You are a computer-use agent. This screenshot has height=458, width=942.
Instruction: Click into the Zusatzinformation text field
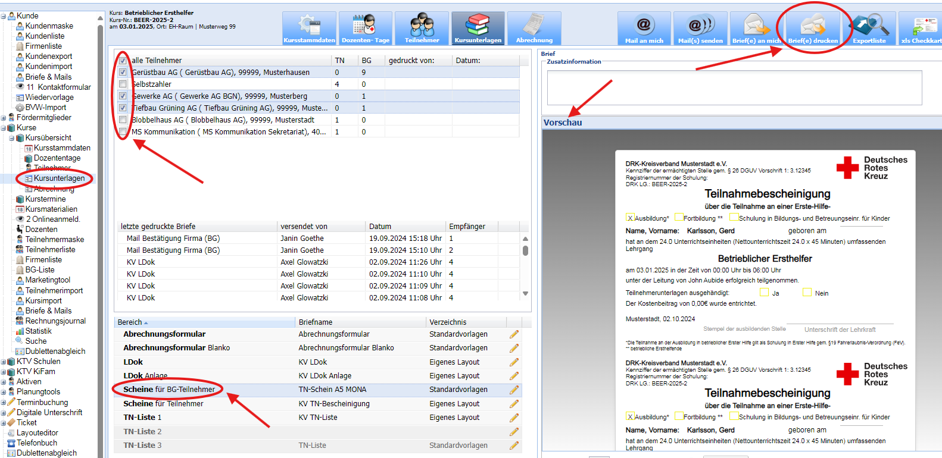coord(734,87)
